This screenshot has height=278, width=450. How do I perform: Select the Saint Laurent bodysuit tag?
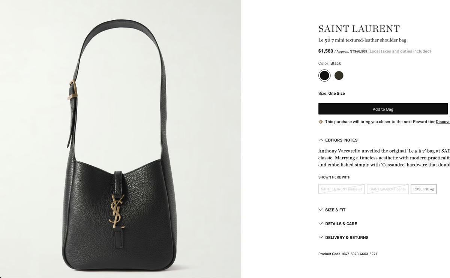342,189
